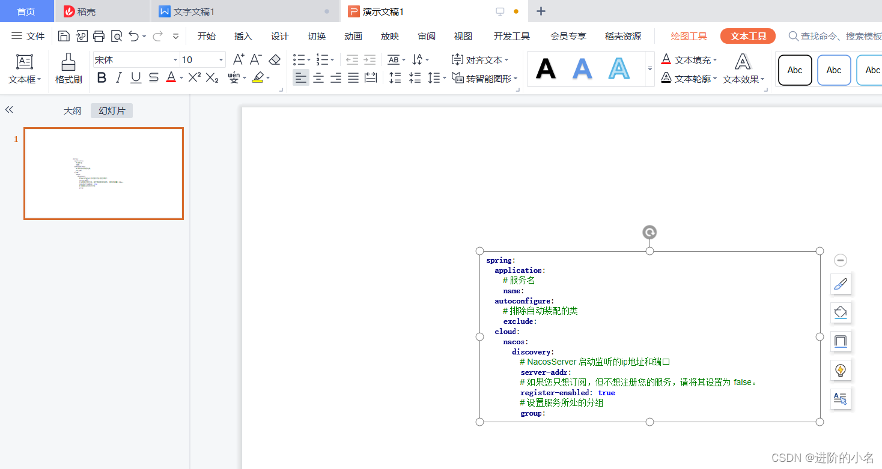Image resolution: width=882 pixels, height=469 pixels.
Task: Open the Text Fill (文本填充) menu
Action: coord(689,60)
